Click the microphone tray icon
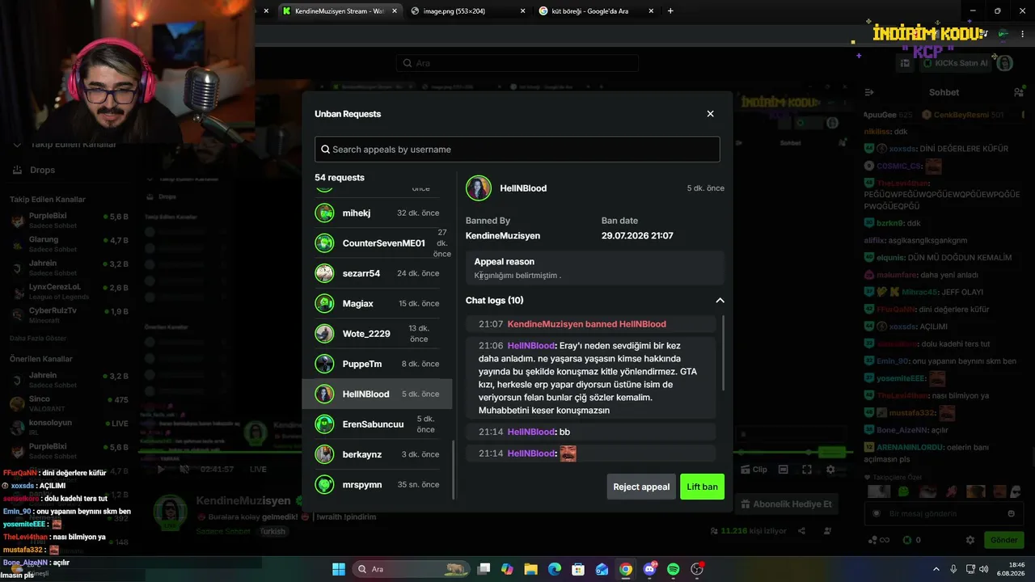The width and height of the screenshot is (1035, 582). (x=953, y=569)
